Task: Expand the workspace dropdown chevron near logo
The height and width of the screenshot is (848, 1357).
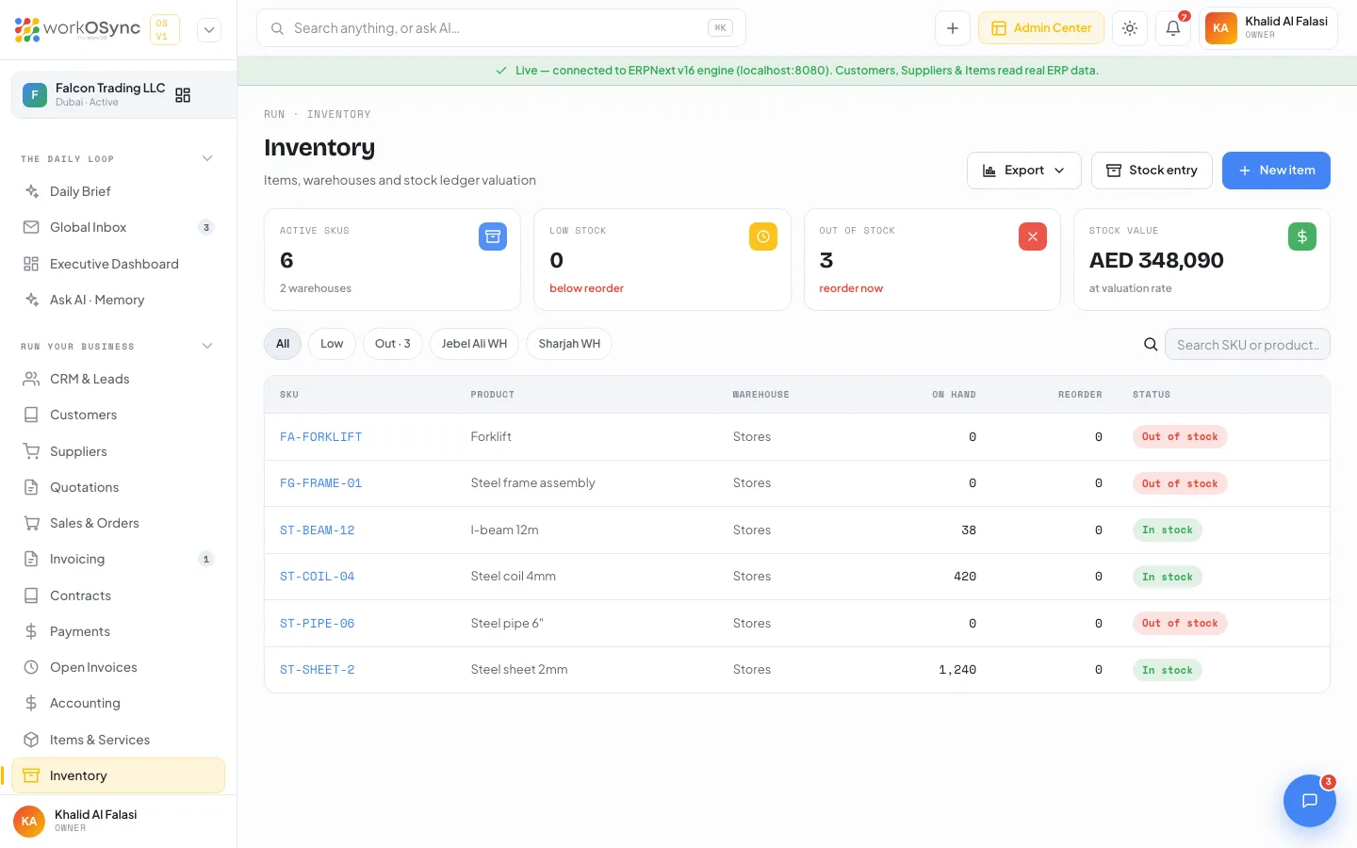Action: pyautogui.click(x=209, y=30)
